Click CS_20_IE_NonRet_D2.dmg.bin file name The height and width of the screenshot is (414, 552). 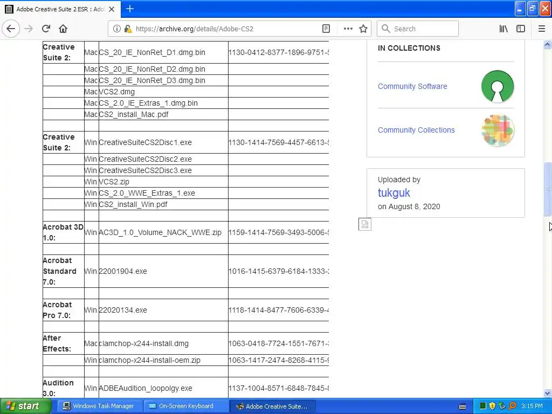[151, 70]
